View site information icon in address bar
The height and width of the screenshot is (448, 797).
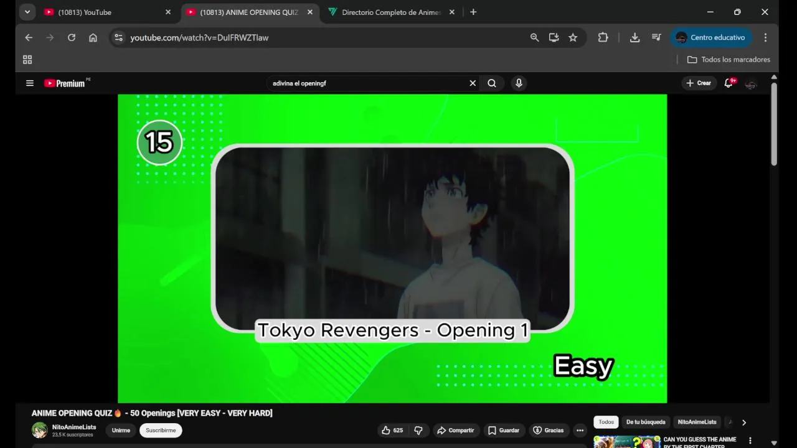pos(119,37)
